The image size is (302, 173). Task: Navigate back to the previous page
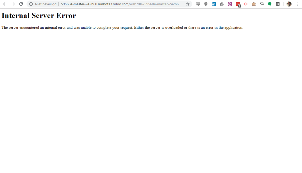point(5,4)
